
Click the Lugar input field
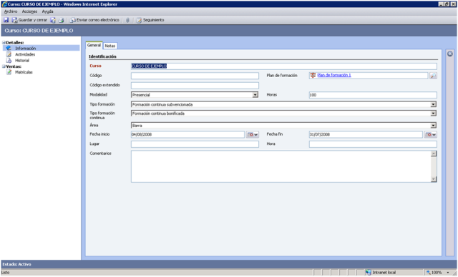click(x=195, y=144)
